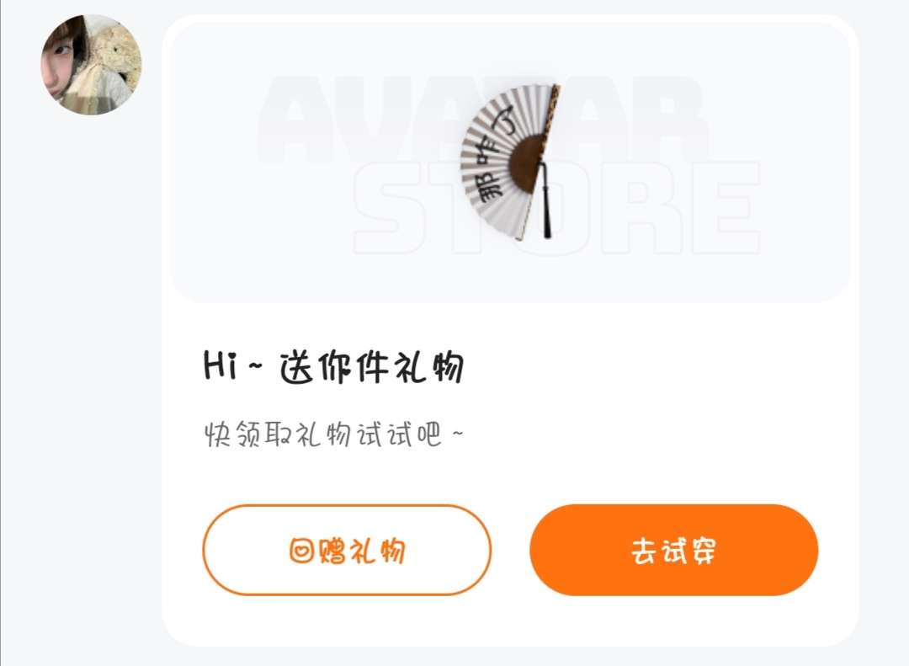Image resolution: width=909 pixels, height=666 pixels.
Task: Click the black tassel hanging from fan
Action: 545,200
